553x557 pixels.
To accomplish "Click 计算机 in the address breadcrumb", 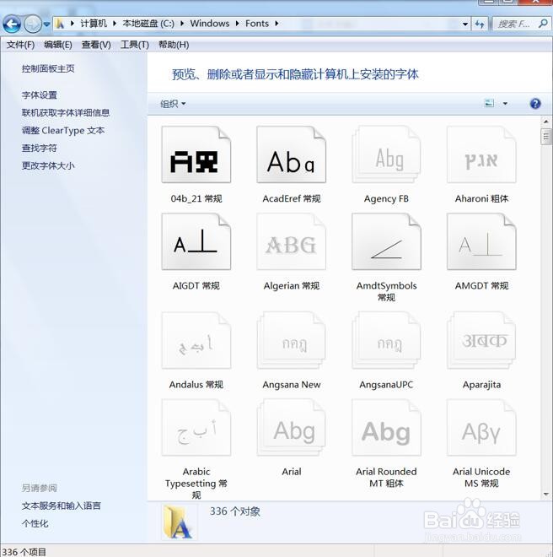I will pos(94,24).
